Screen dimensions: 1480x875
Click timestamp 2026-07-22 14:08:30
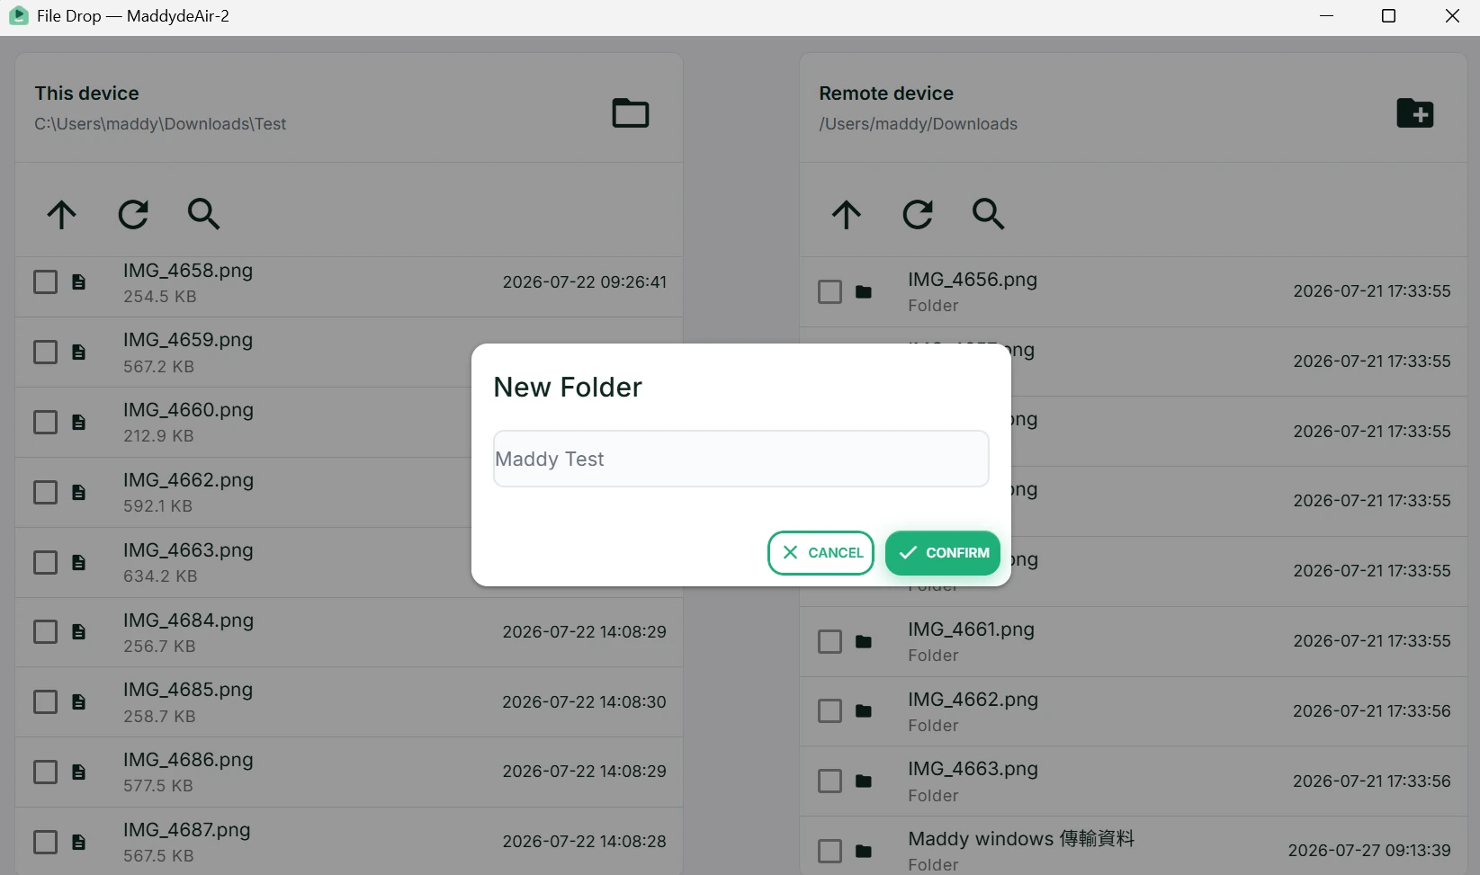click(x=585, y=702)
